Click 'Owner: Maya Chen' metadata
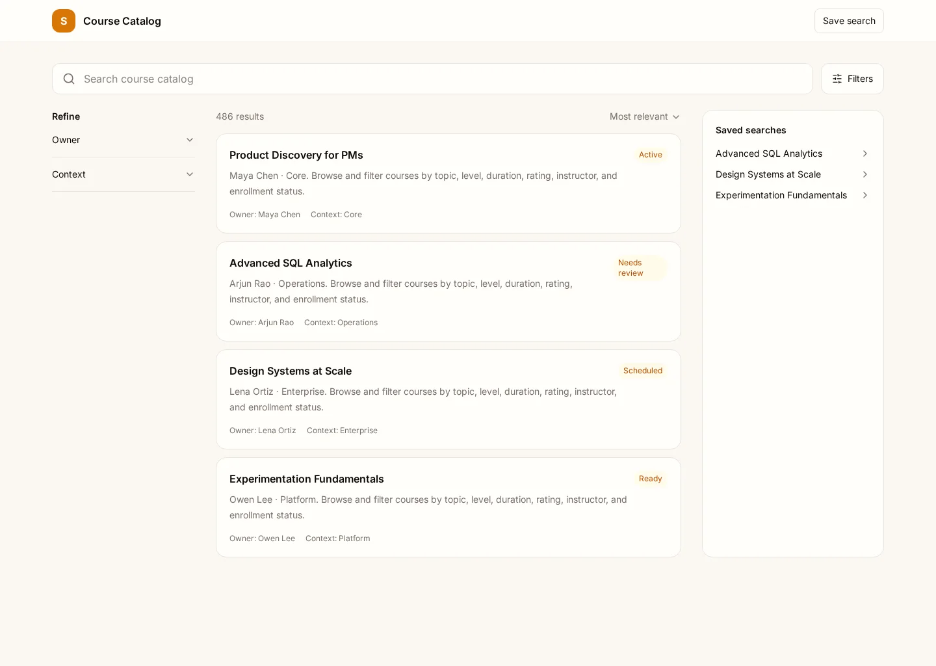This screenshot has width=936, height=666. 265,215
